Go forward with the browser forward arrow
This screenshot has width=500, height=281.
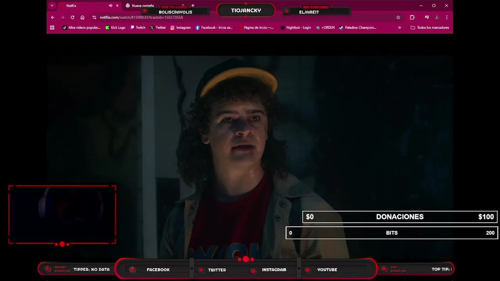(x=62, y=17)
